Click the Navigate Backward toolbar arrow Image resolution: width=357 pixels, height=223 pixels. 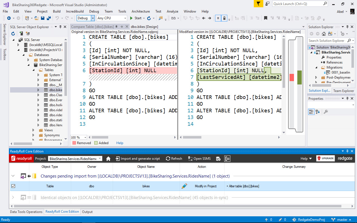[9, 18]
